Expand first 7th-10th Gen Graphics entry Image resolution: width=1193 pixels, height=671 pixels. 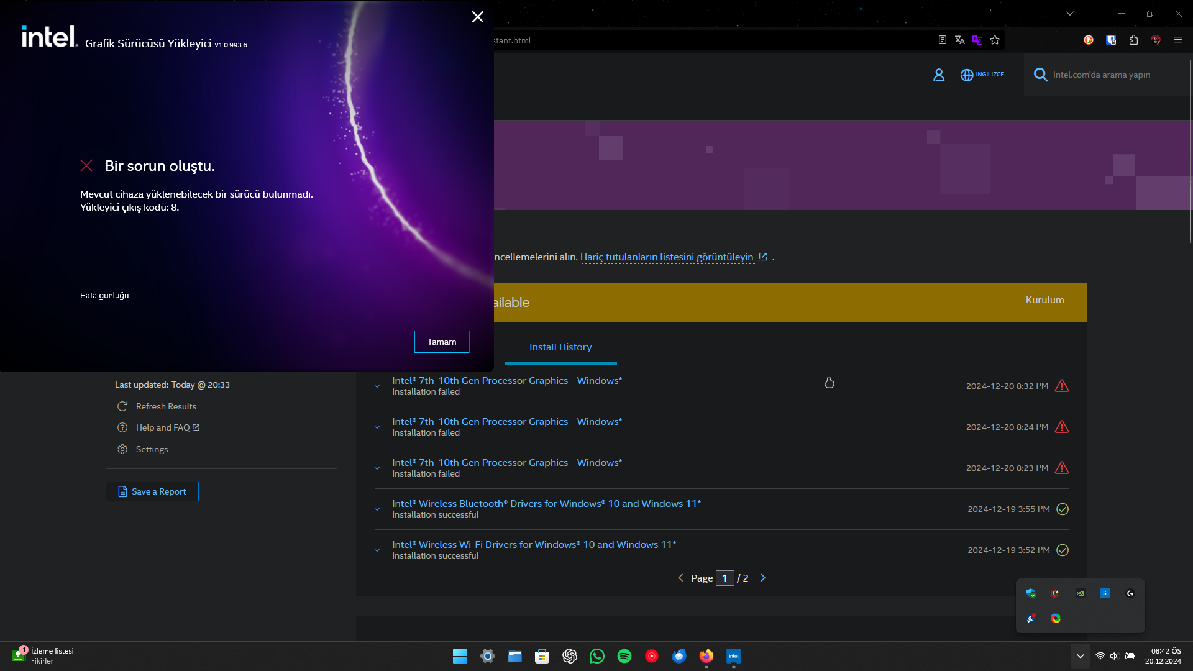pyautogui.click(x=377, y=386)
